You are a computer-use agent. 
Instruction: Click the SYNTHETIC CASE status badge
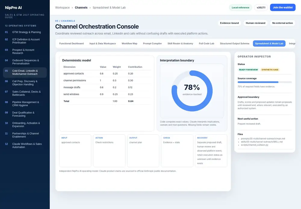pyautogui.click(x=270, y=70)
